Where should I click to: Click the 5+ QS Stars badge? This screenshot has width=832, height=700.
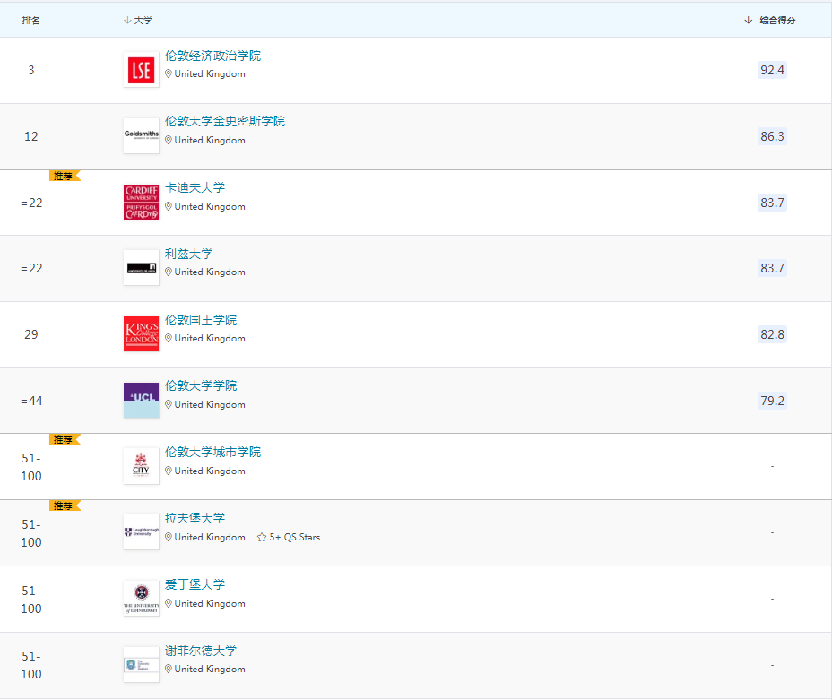click(289, 538)
